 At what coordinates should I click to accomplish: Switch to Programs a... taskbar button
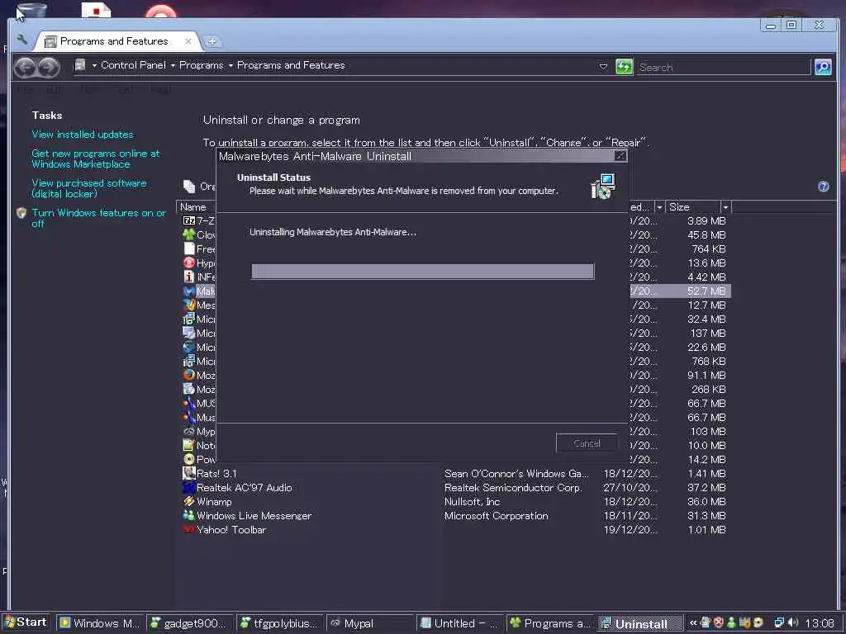[551, 623]
